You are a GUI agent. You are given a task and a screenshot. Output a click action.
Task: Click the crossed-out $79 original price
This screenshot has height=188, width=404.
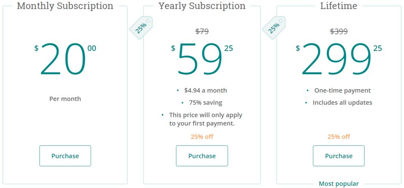pos(202,32)
